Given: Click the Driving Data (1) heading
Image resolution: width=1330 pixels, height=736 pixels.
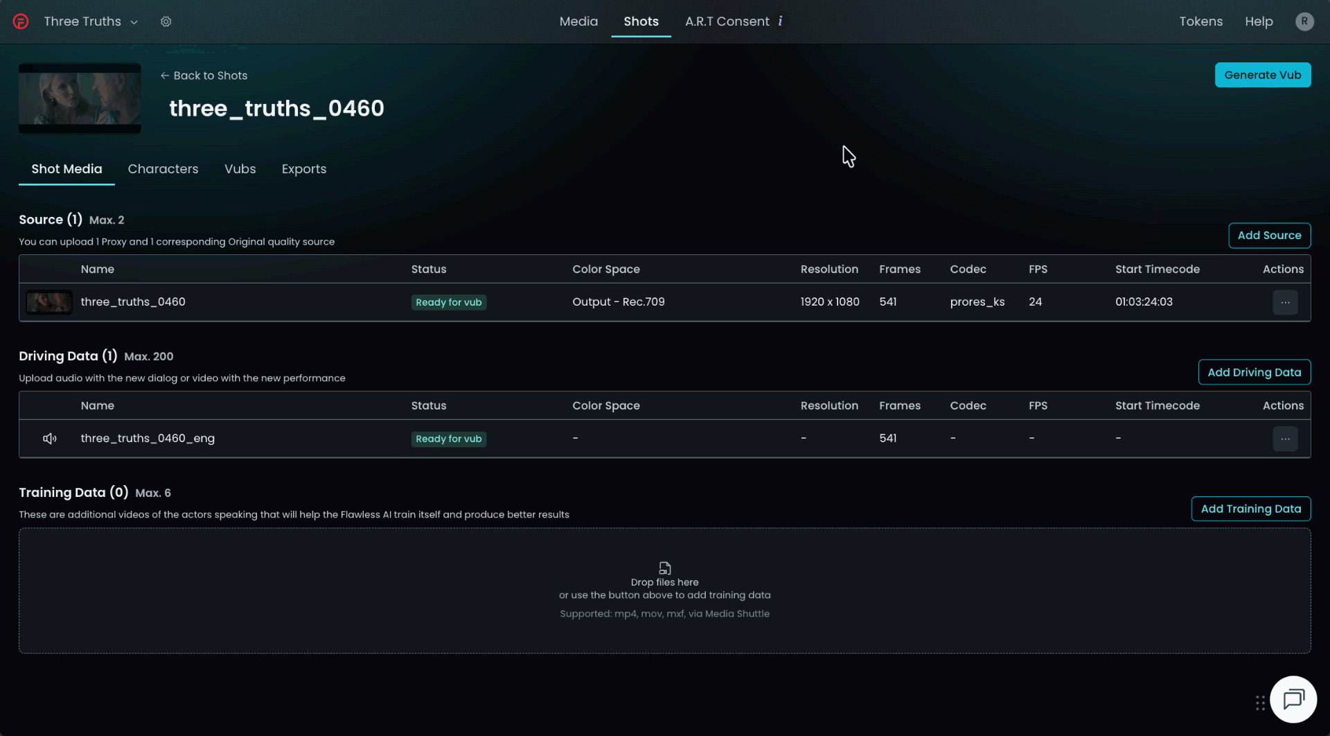Looking at the screenshot, I should [68, 356].
